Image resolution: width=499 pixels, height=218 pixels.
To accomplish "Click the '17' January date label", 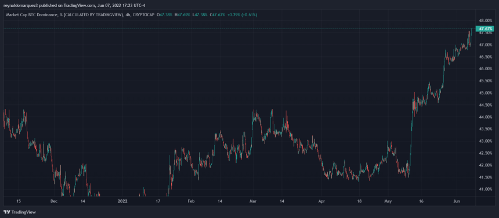I will (x=158, y=201).
